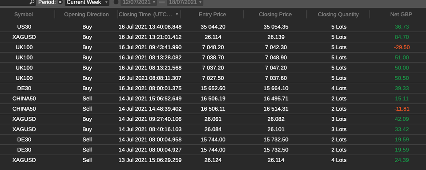This screenshot has height=170, width=426.
Task: Select the Period preset radio button
Action: (x=60, y=2)
